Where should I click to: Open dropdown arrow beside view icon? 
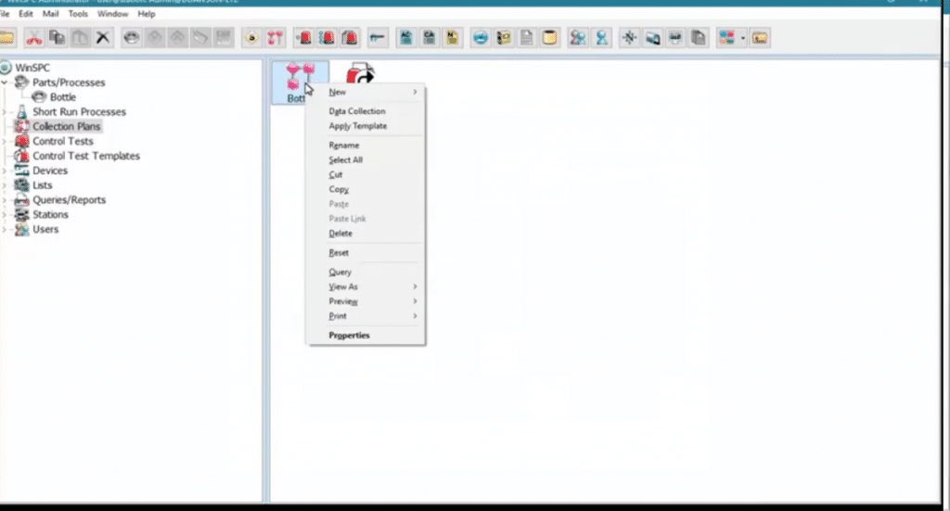tap(743, 39)
